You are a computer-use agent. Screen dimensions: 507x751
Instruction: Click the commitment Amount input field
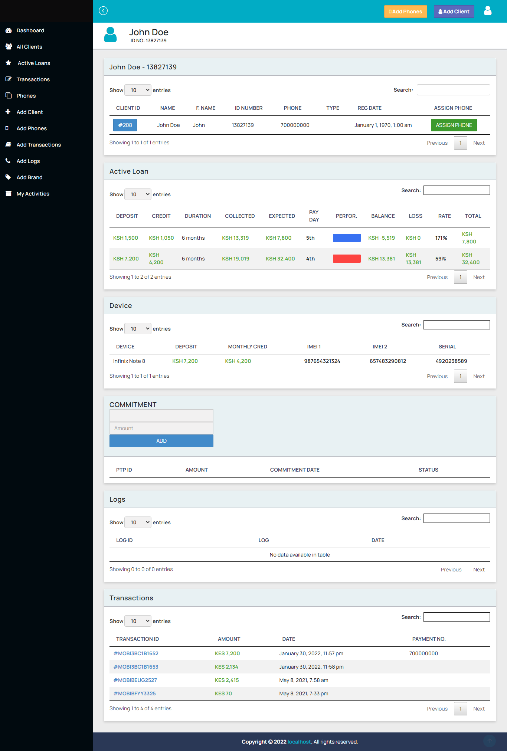[x=161, y=428]
